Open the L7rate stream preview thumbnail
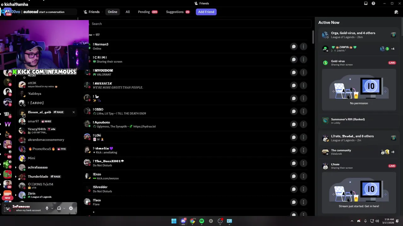 click(359, 193)
